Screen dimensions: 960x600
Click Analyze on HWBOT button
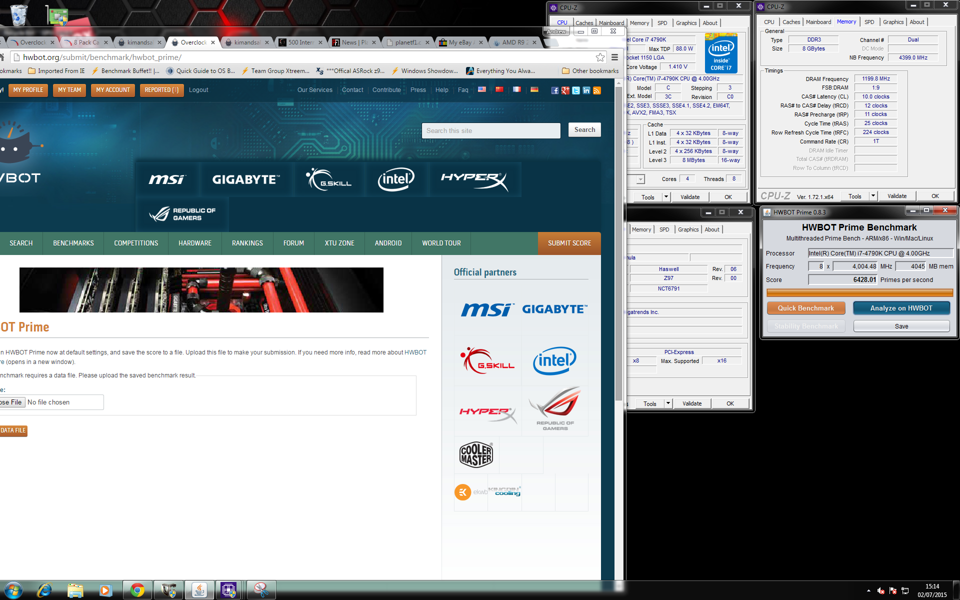(901, 308)
